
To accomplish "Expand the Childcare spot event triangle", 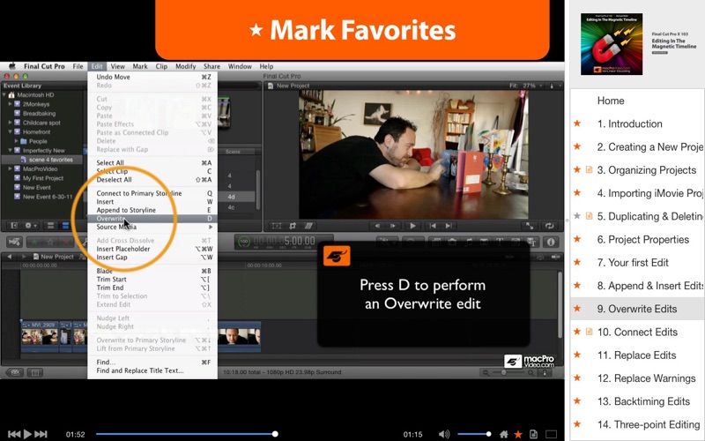I will 10,123.
